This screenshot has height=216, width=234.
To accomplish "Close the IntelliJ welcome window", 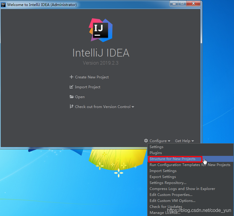I will click(x=193, y=3).
